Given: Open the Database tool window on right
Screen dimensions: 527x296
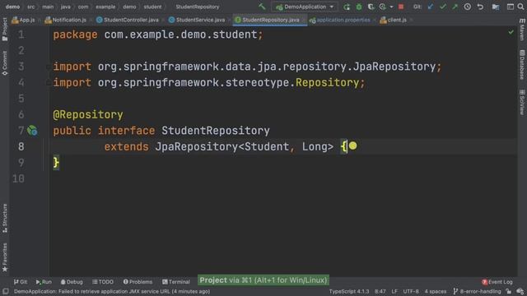Looking at the screenshot, I should click(522, 65).
